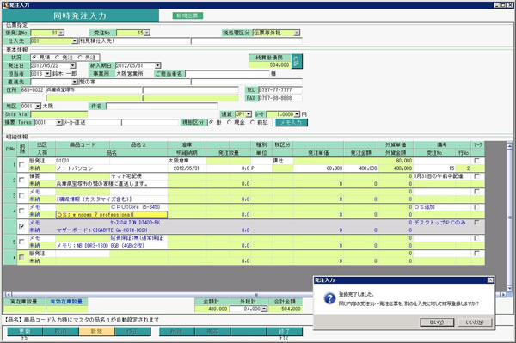
Task: Click the メモ入力 button
Action: click(292, 122)
